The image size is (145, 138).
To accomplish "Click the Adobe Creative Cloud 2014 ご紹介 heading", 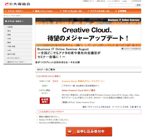I will coord(79,90).
